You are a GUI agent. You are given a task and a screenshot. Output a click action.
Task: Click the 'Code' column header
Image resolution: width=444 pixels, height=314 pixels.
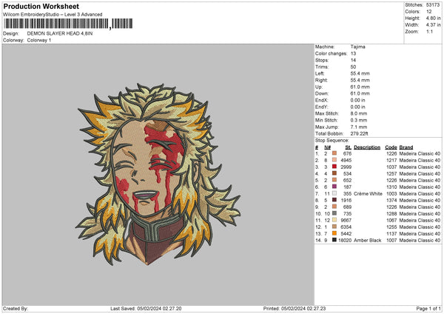[x=391, y=147]
